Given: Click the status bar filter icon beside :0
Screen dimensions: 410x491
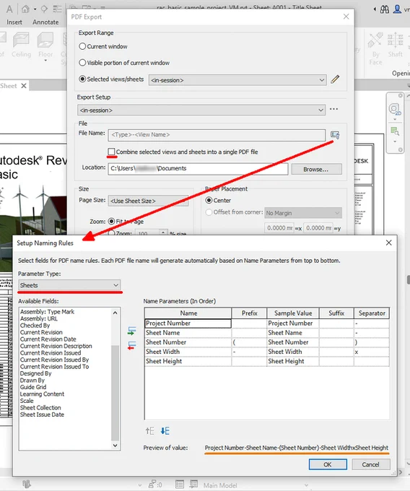Looking at the screenshot, I should (x=153, y=485).
